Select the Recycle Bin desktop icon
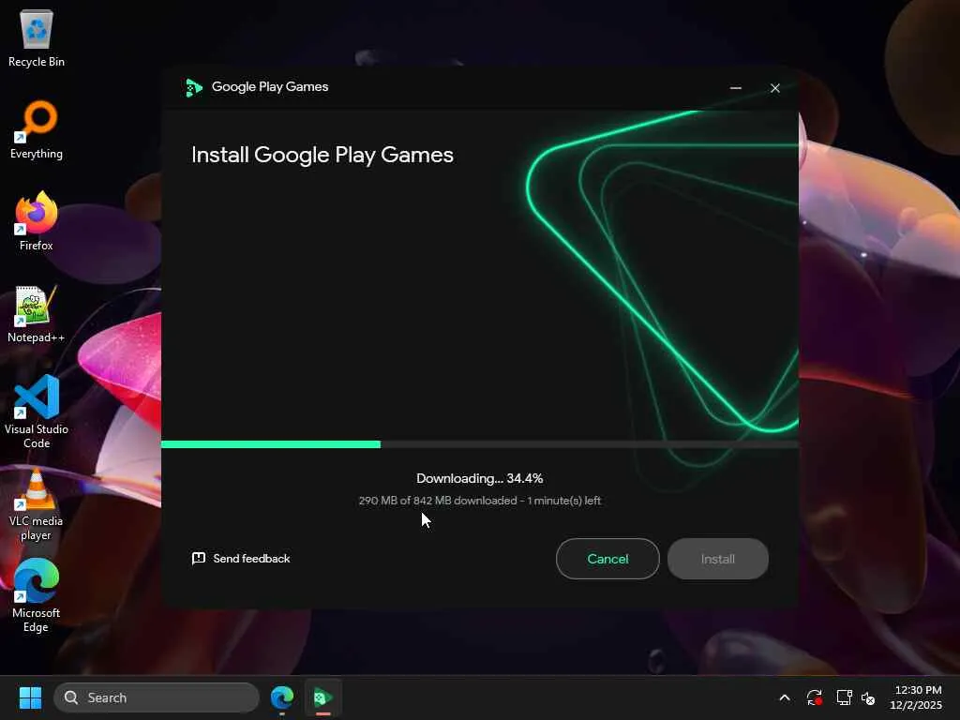This screenshot has width=960, height=720. click(x=37, y=37)
